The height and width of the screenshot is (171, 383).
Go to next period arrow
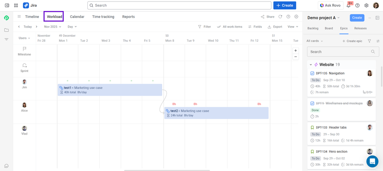[x=36, y=27]
